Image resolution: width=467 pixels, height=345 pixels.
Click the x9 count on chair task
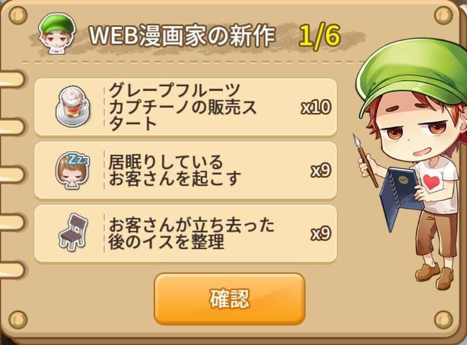click(320, 233)
